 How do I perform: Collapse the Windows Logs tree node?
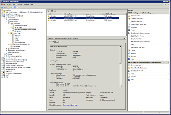9,33
